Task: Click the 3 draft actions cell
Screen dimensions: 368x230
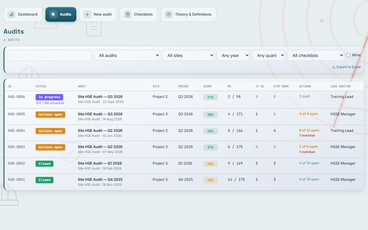Action: tap(305, 96)
